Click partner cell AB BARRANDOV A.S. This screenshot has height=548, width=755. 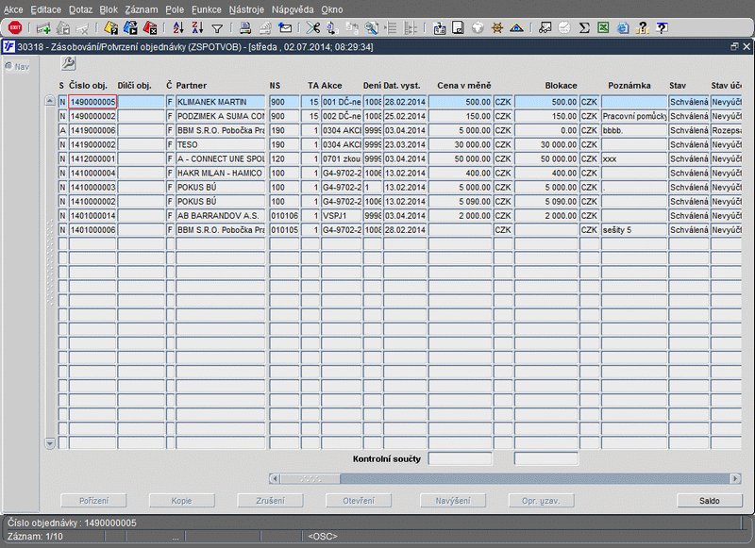click(220, 216)
